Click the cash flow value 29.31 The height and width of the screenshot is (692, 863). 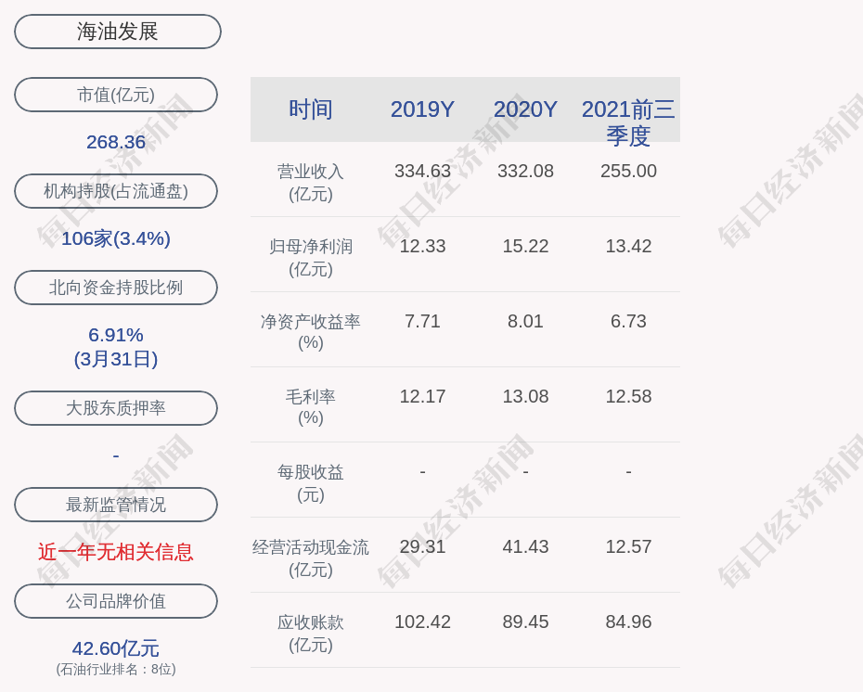click(x=423, y=546)
